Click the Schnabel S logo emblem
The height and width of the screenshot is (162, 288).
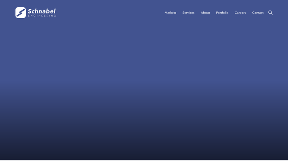coord(21,13)
